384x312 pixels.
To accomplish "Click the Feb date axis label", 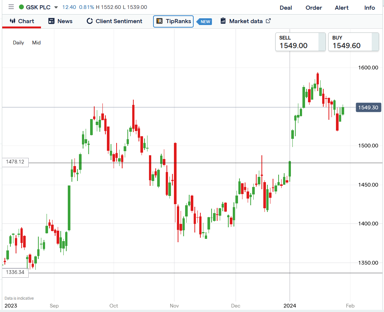I will click(350, 306).
